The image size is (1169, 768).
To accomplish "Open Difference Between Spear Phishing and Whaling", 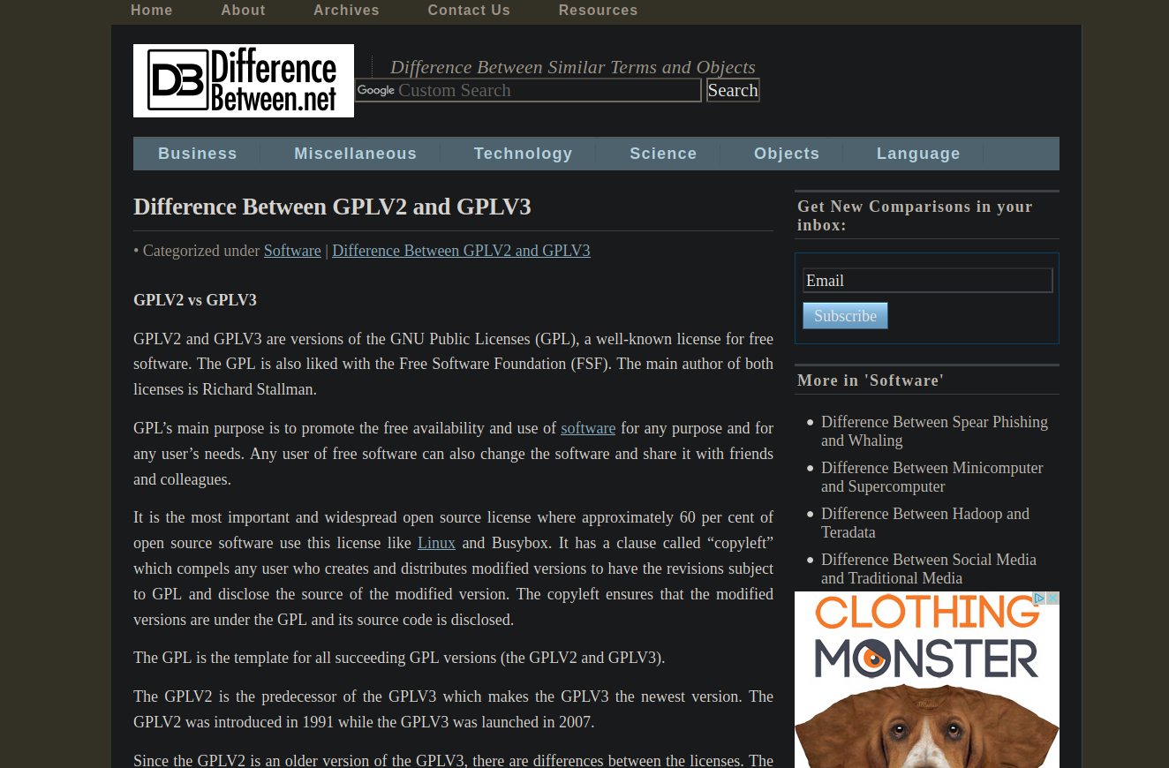I will pyautogui.click(x=934, y=431).
